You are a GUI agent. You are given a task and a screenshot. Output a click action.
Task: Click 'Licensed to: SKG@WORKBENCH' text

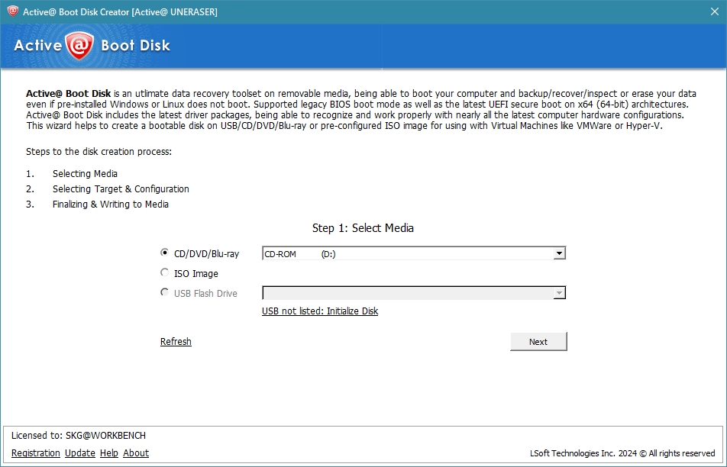(79, 436)
